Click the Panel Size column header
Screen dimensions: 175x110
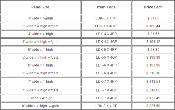(41, 7)
